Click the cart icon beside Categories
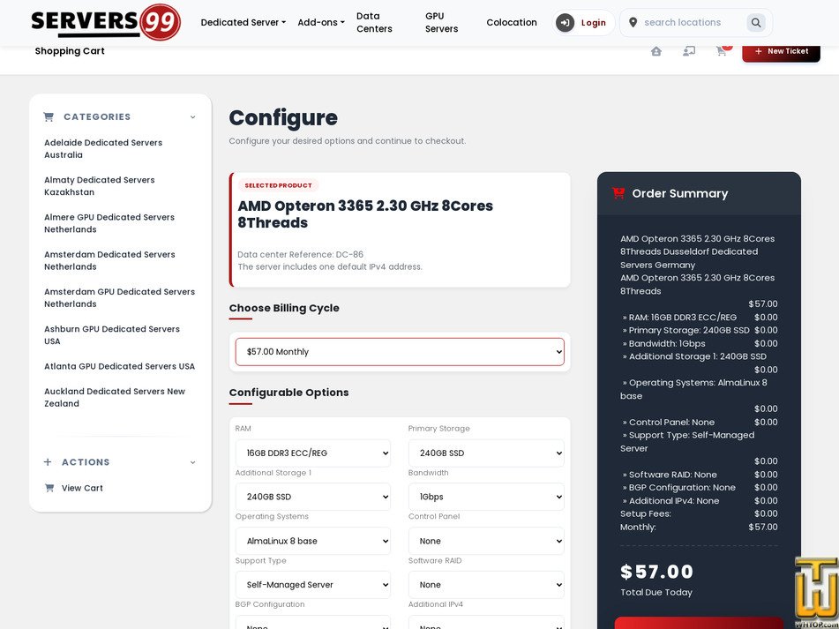 pyautogui.click(x=49, y=116)
